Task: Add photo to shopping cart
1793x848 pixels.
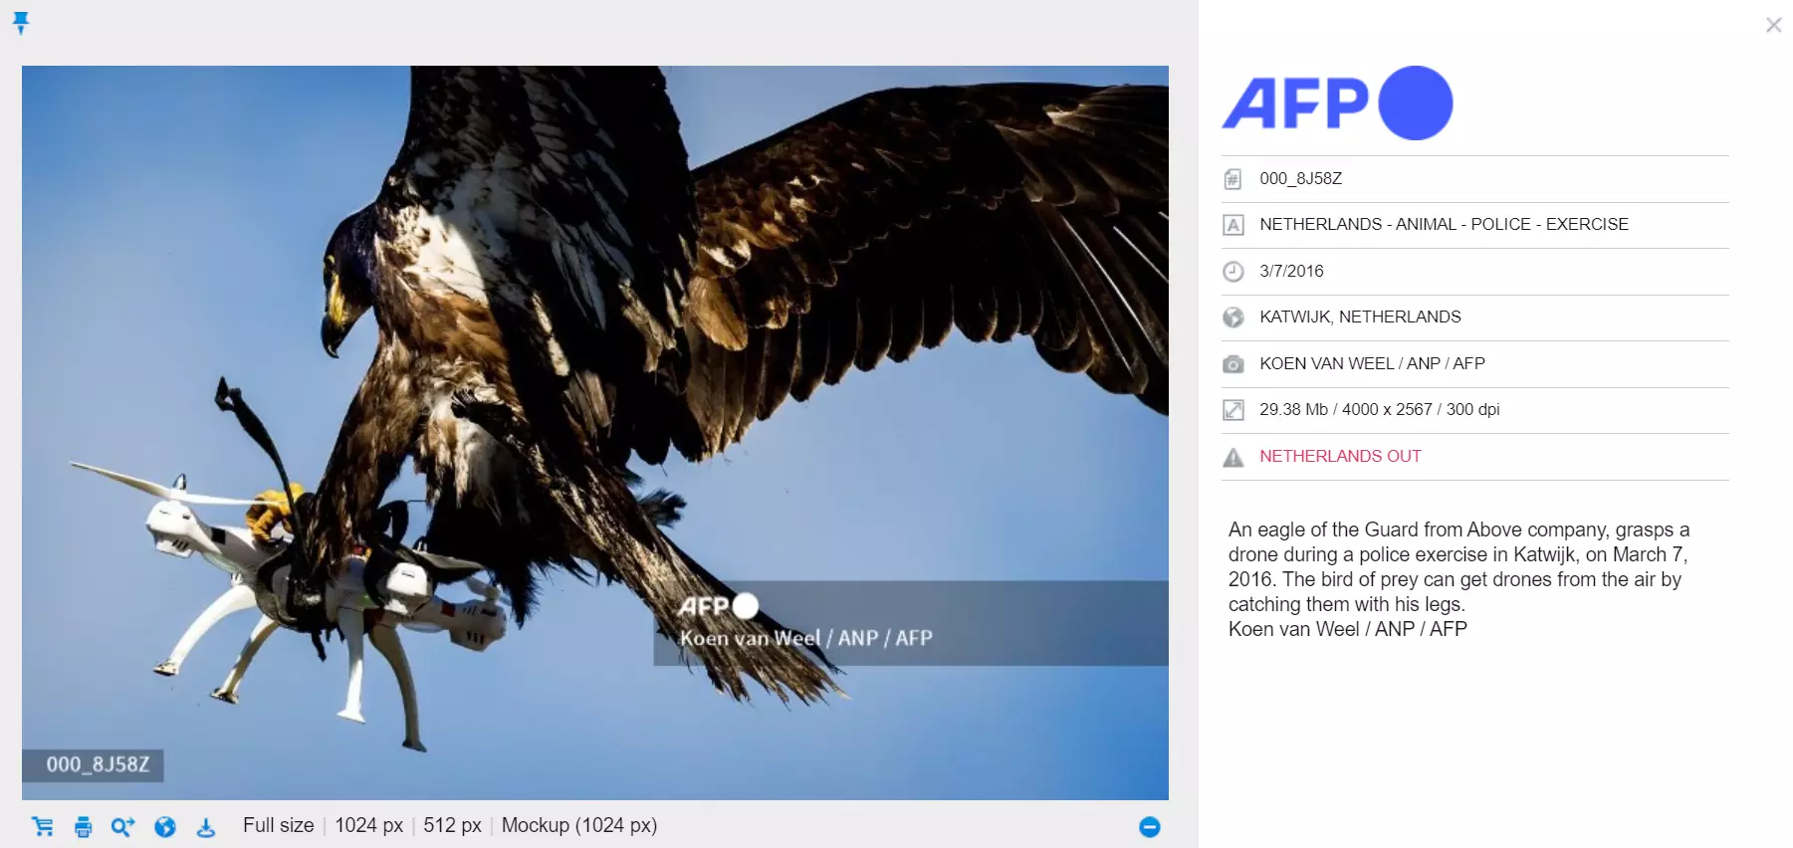Action: point(43,826)
